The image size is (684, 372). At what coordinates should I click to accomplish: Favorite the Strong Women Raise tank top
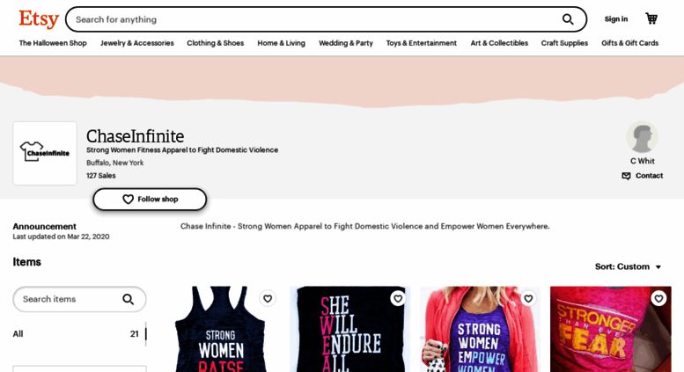coord(268,298)
